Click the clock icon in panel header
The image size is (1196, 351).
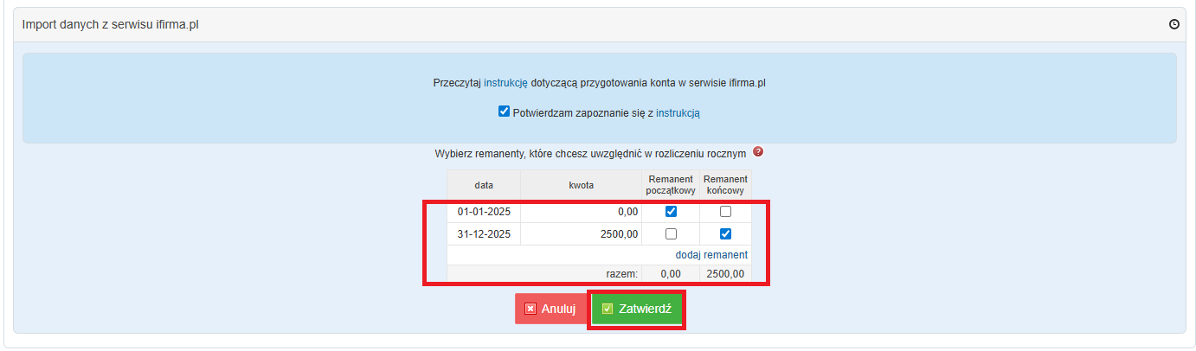coord(1173,25)
